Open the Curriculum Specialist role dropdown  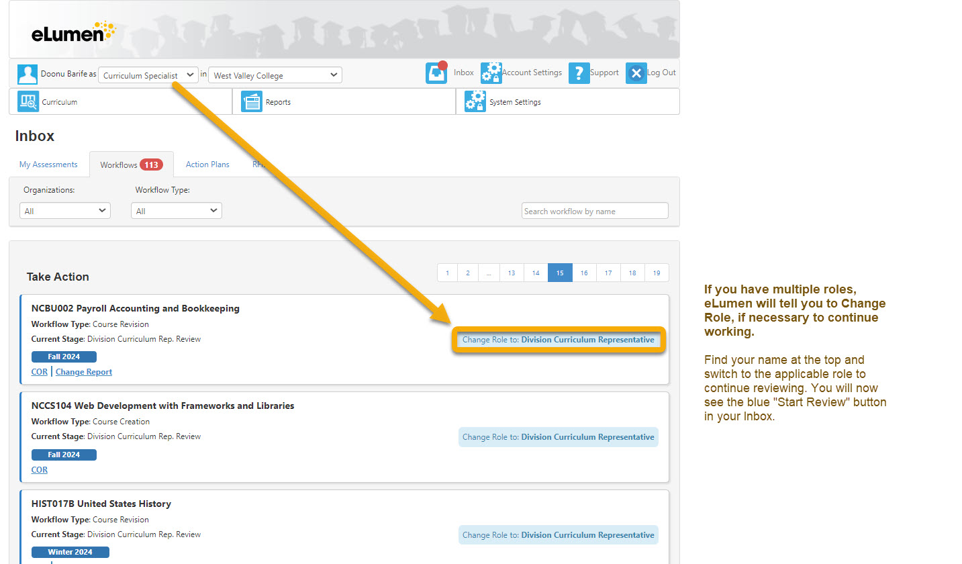pyautogui.click(x=148, y=75)
